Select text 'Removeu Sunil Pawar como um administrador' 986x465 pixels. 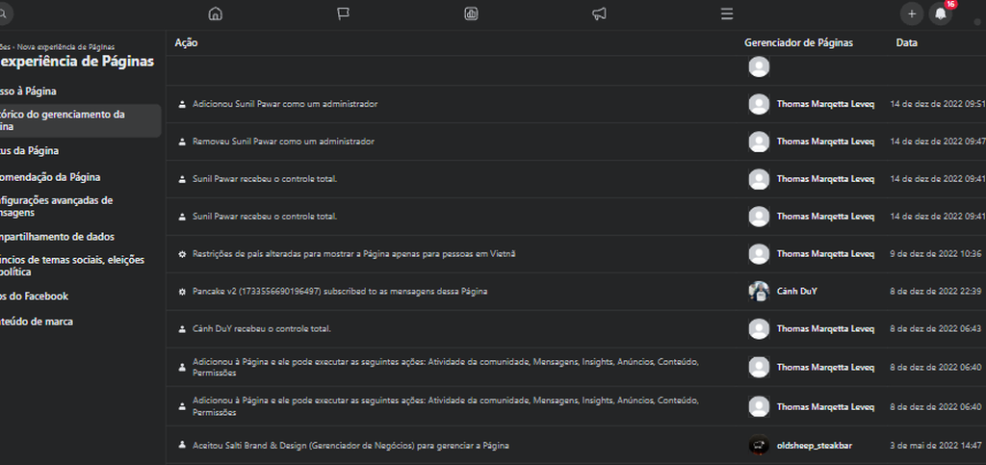tap(284, 142)
